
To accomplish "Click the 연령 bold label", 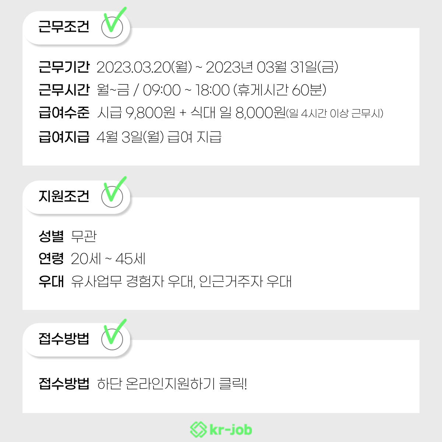I will point(51,259).
